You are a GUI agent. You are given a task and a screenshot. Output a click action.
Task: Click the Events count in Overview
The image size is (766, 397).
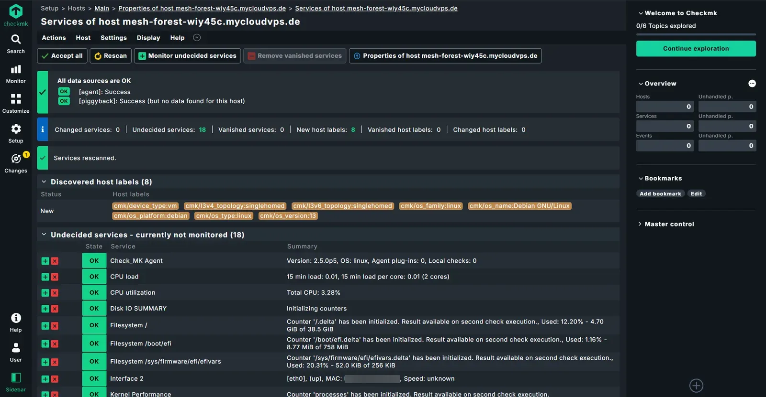pyautogui.click(x=665, y=146)
